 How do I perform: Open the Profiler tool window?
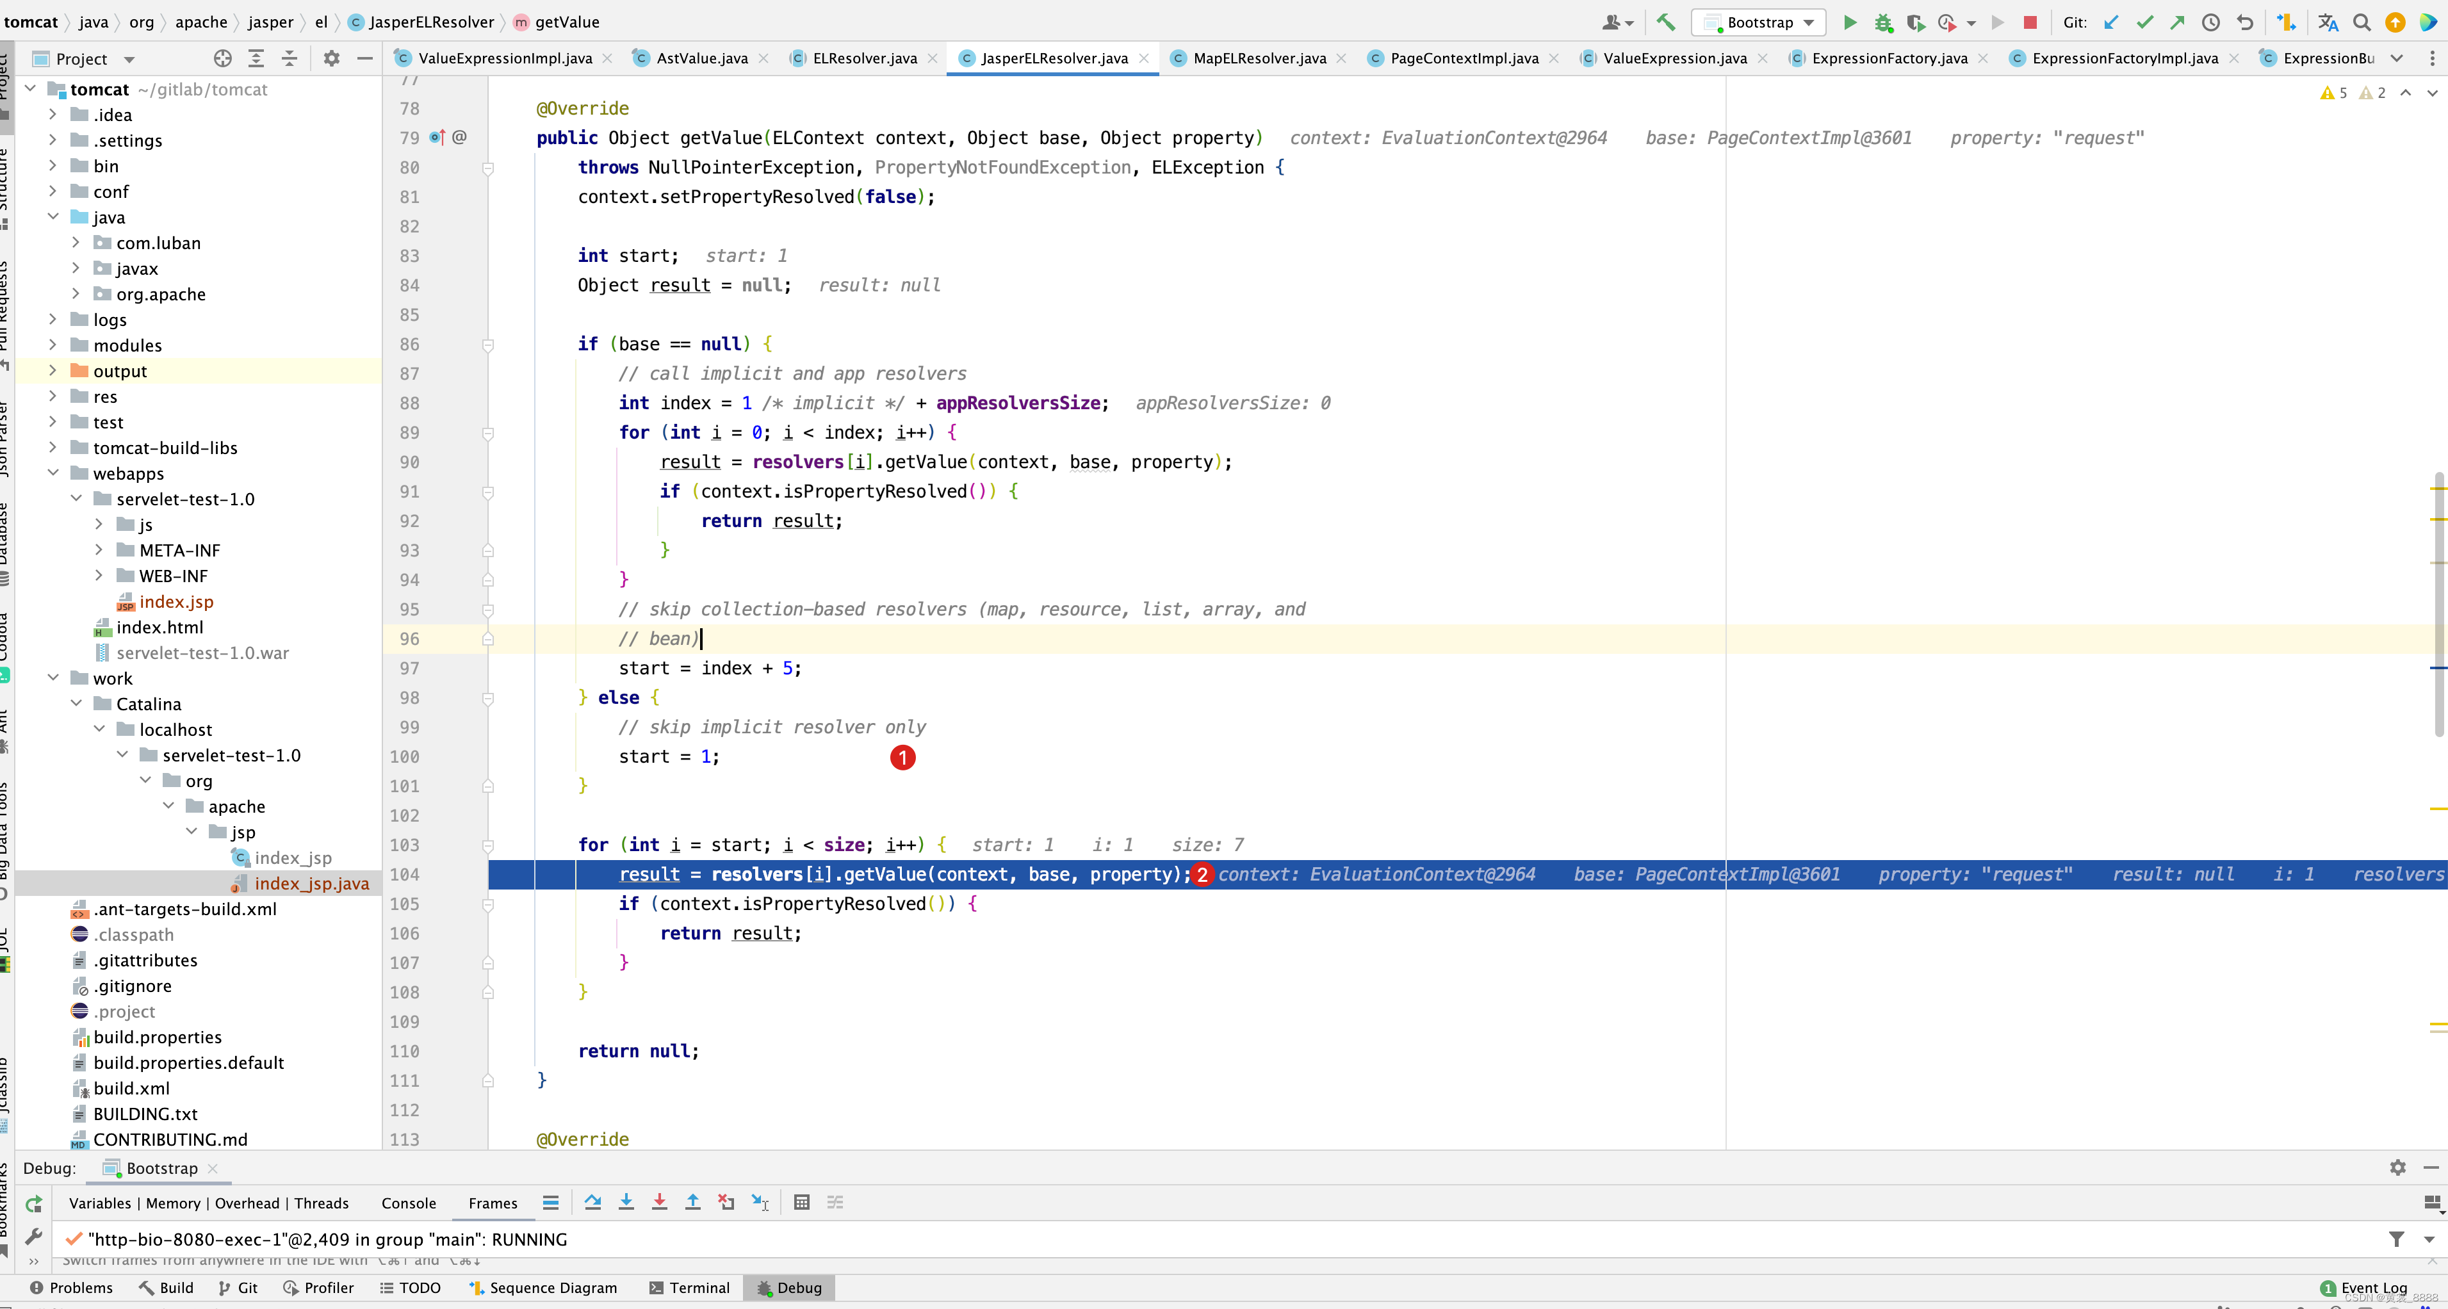[318, 1288]
